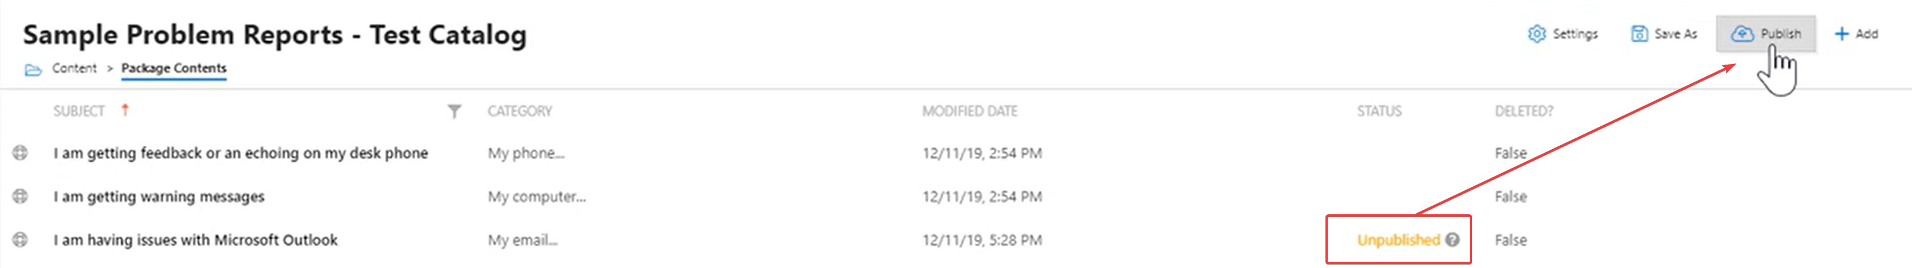Click the Save As disk icon
Image resolution: width=1912 pixels, height=268 pixels.
point(1639,33)
